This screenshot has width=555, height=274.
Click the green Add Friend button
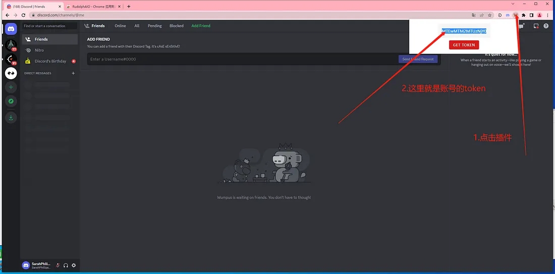click(x=201, y=26)
